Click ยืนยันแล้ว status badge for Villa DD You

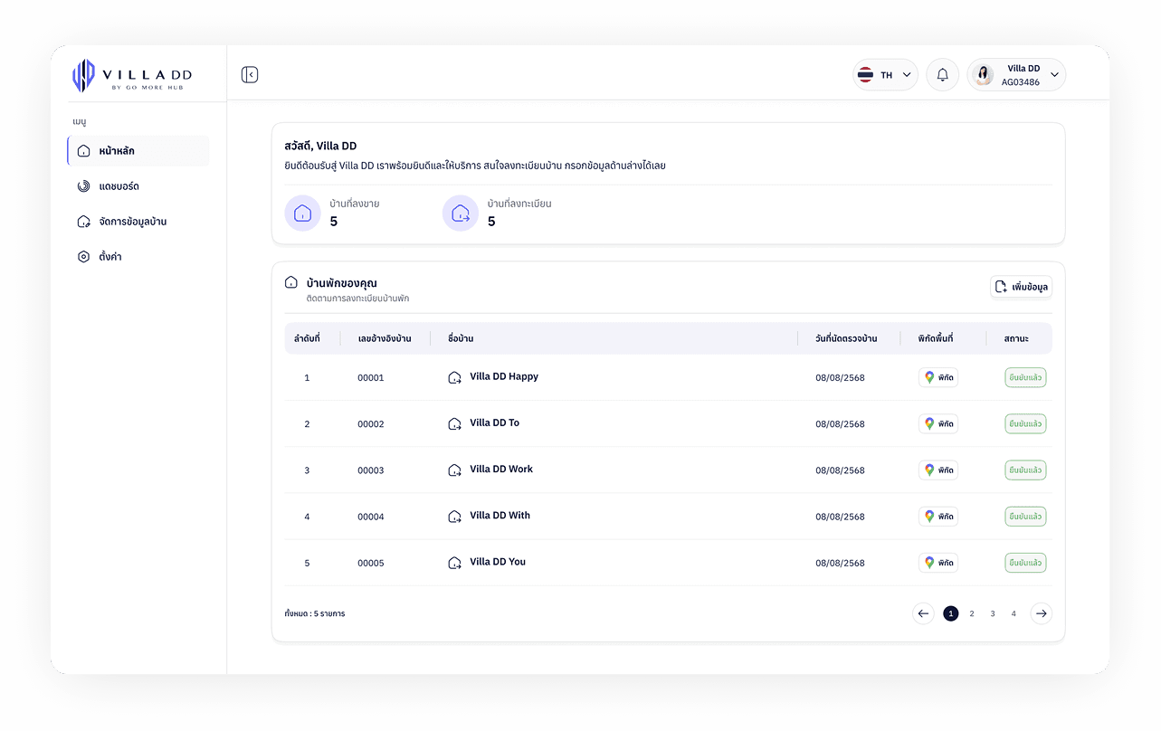click(1025, 563)
